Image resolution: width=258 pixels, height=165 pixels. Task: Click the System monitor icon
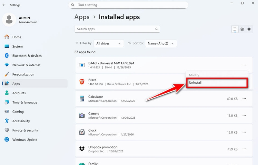tap(7, 46)
